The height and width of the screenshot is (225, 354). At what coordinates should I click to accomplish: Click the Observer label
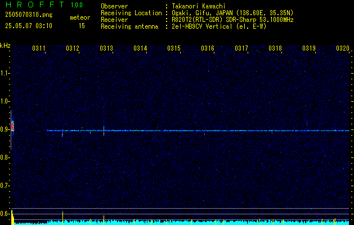click(114, 6)
